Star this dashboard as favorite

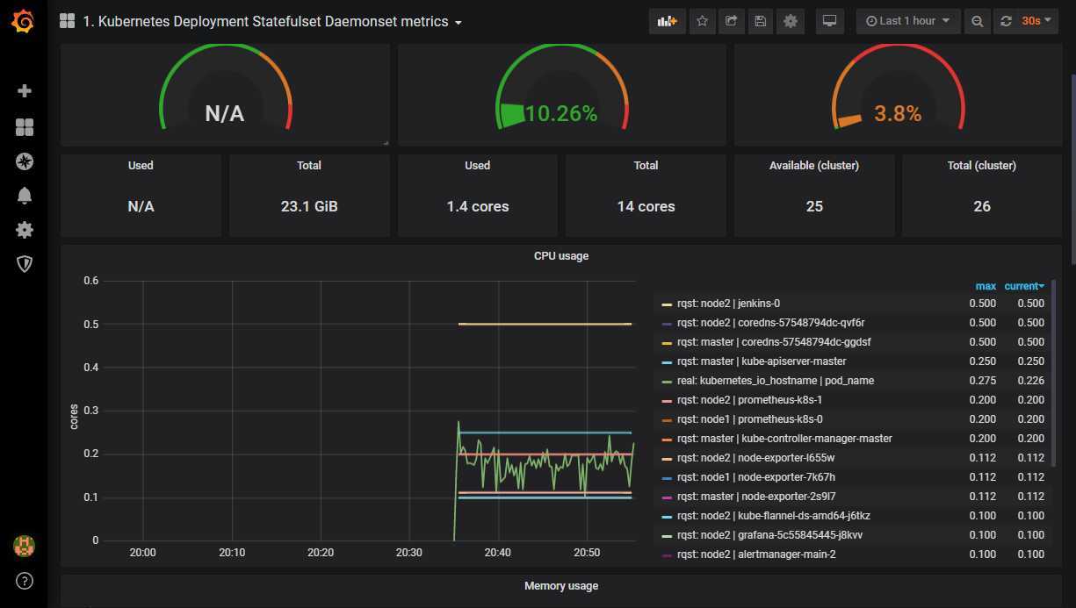tap(702, 21)
